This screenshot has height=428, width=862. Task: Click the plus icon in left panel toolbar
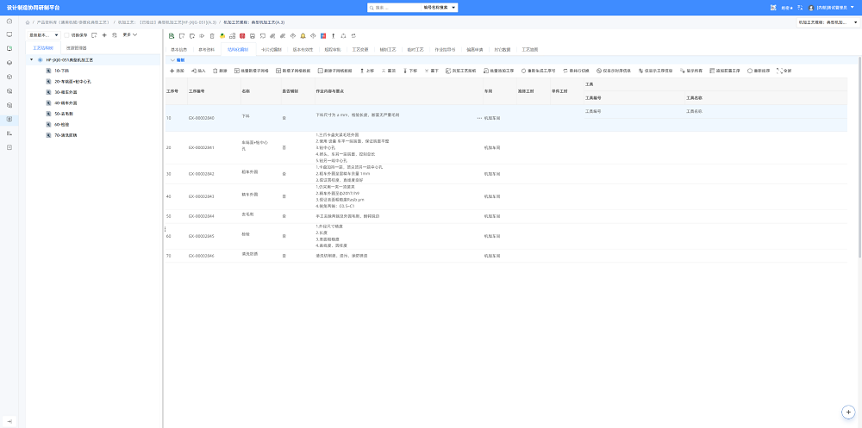click(104, 34)
